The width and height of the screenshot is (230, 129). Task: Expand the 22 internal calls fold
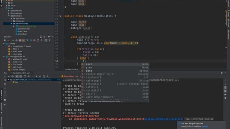[199, 119]
